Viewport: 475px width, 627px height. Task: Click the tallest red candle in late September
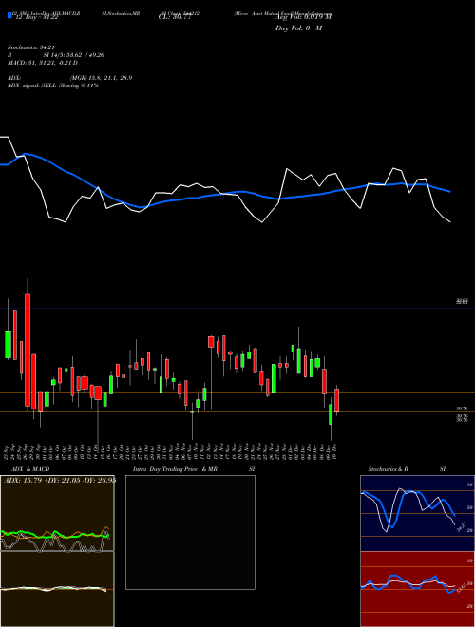(x=28, y=350)
